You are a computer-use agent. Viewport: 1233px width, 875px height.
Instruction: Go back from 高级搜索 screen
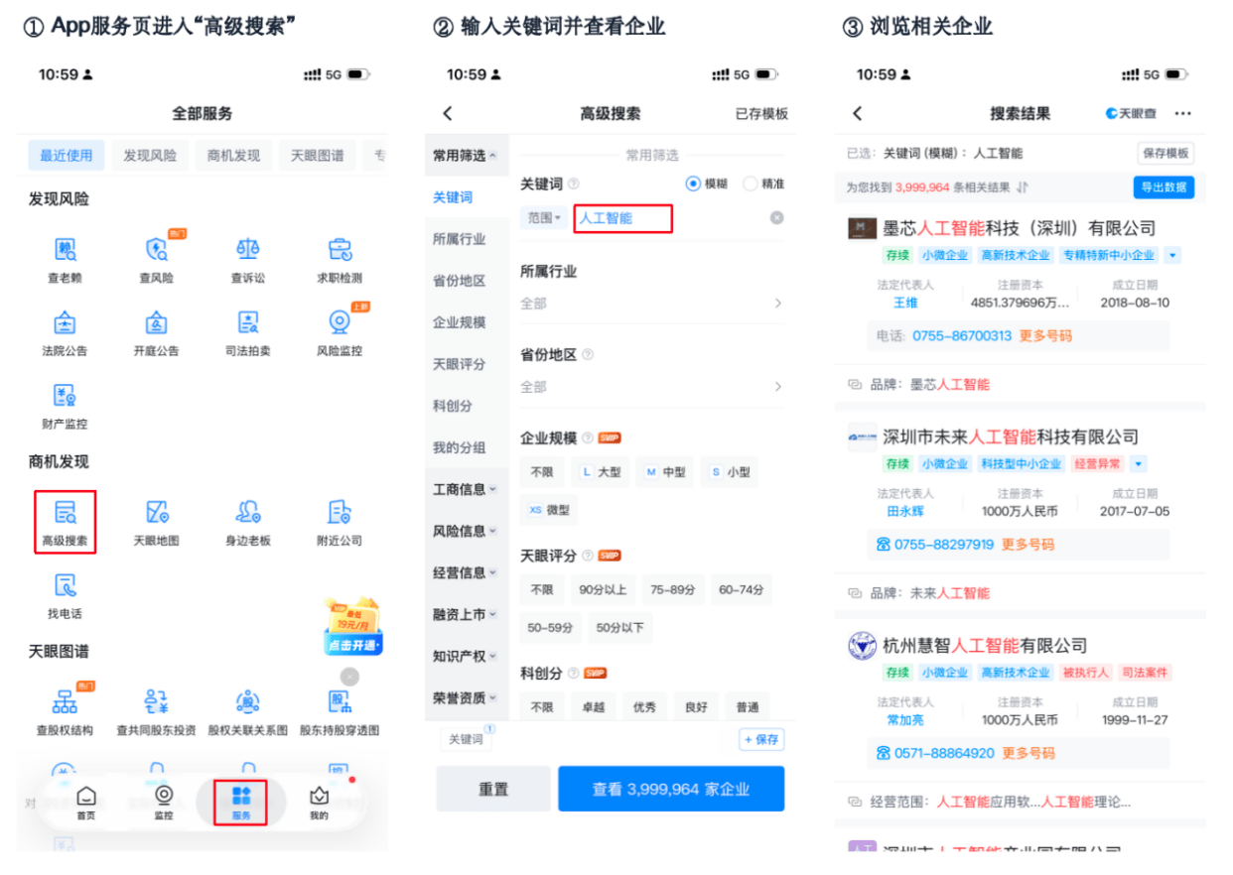(448, 113)
